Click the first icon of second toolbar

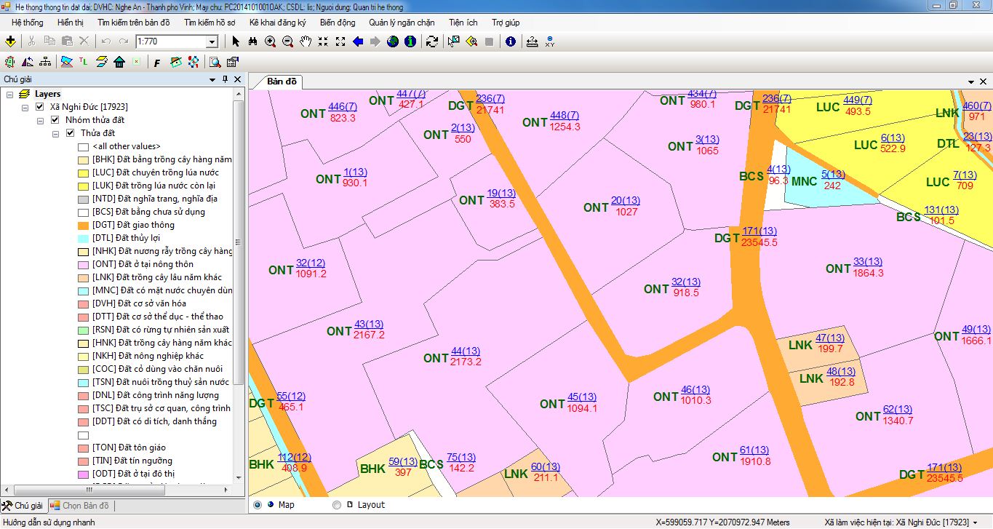(x=10, y=62)
